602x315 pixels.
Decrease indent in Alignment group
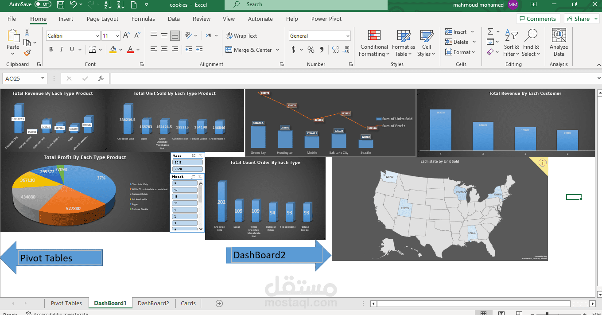pos(189,50)
